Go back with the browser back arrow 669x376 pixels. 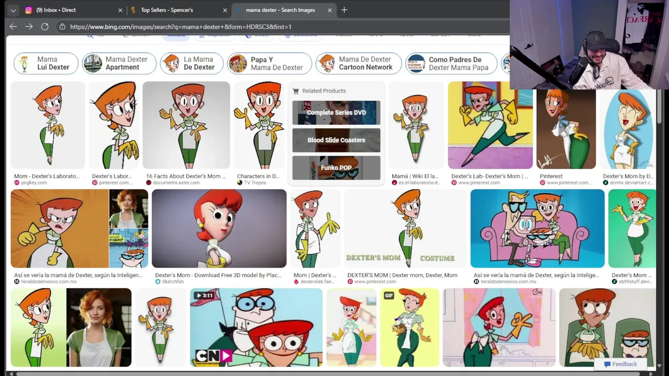click(13, 27)
